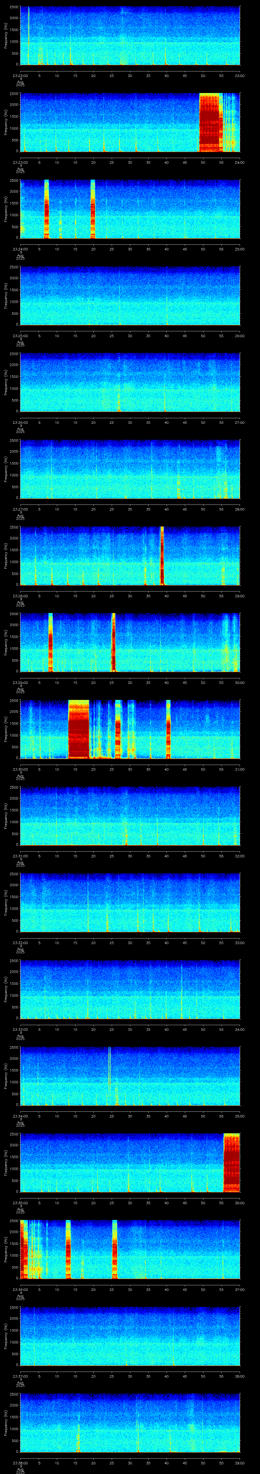260x1474 pixels.
Task: Click the 23:32:00 start time label
Action: 20,943
